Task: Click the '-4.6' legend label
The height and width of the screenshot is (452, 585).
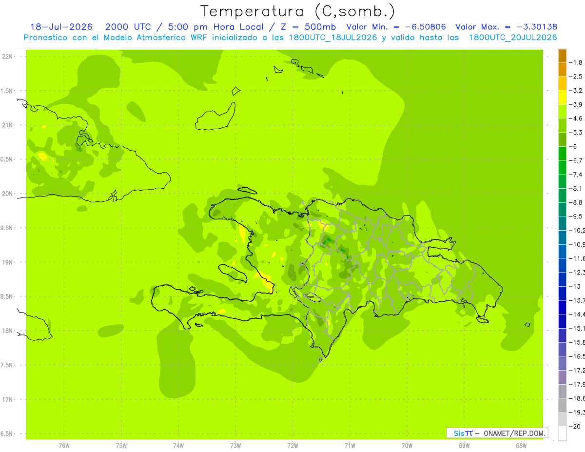Action: point(576,118)
